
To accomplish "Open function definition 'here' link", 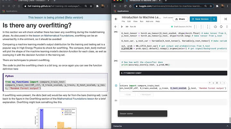I will tap(16, 69).
